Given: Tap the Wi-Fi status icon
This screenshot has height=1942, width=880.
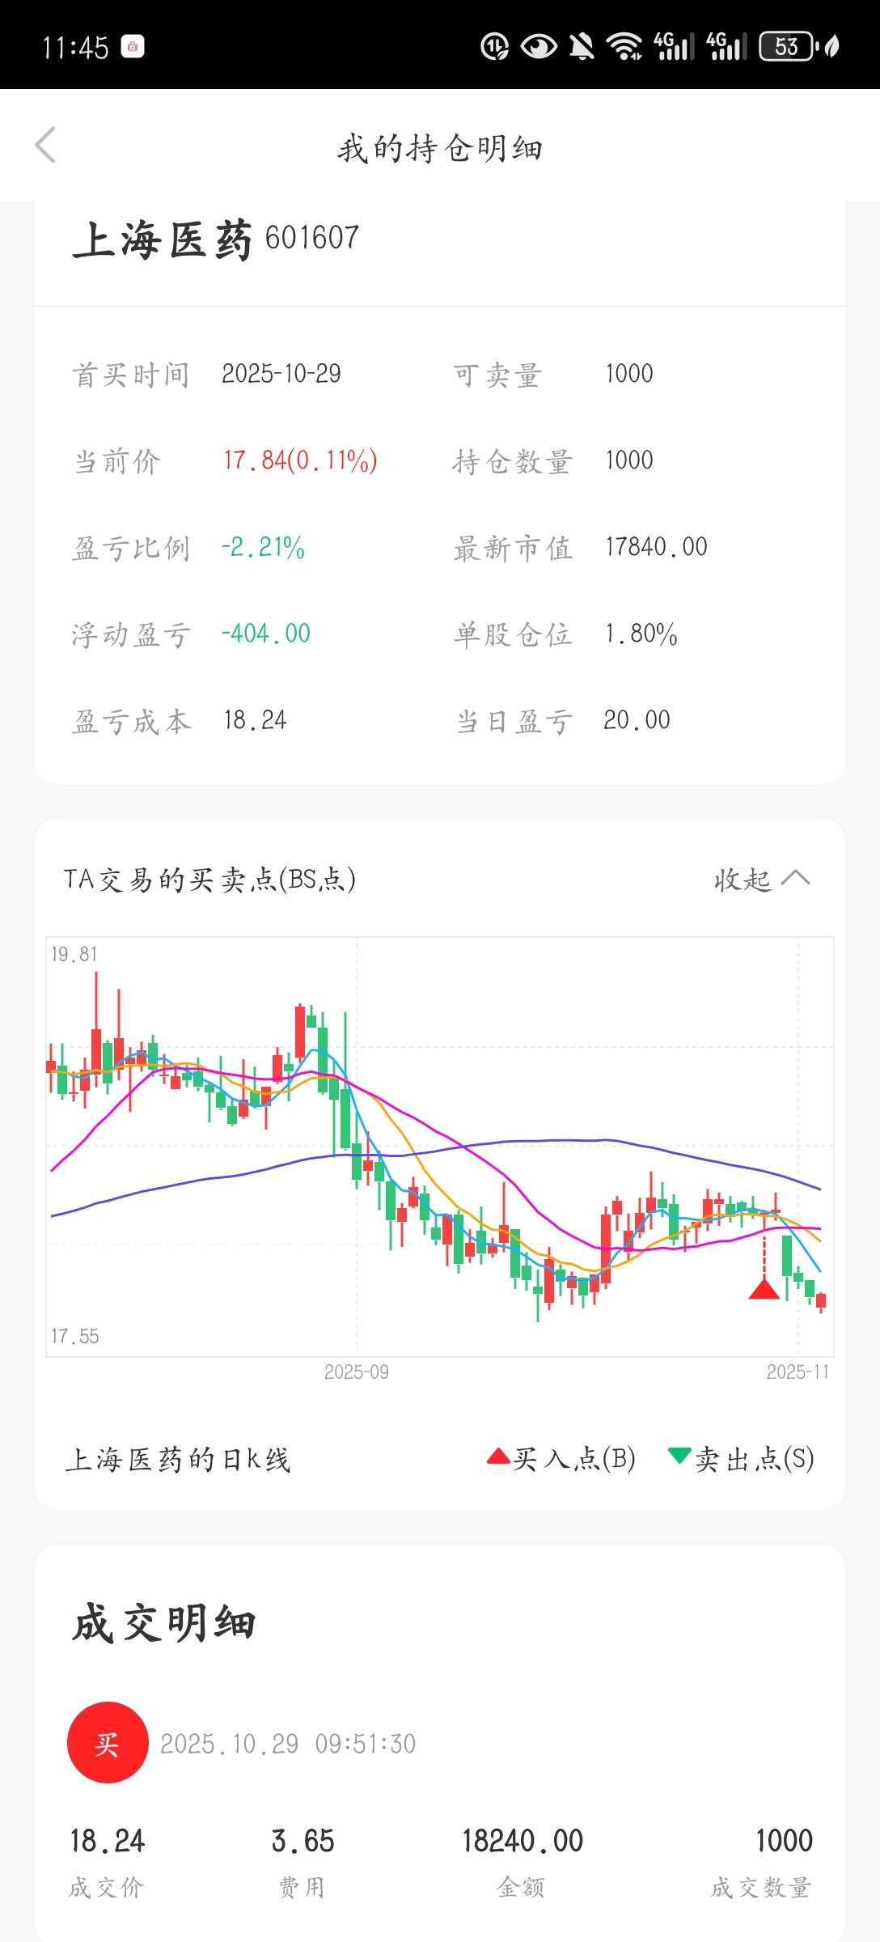Looking at the screenshot, I should (624, 47).
